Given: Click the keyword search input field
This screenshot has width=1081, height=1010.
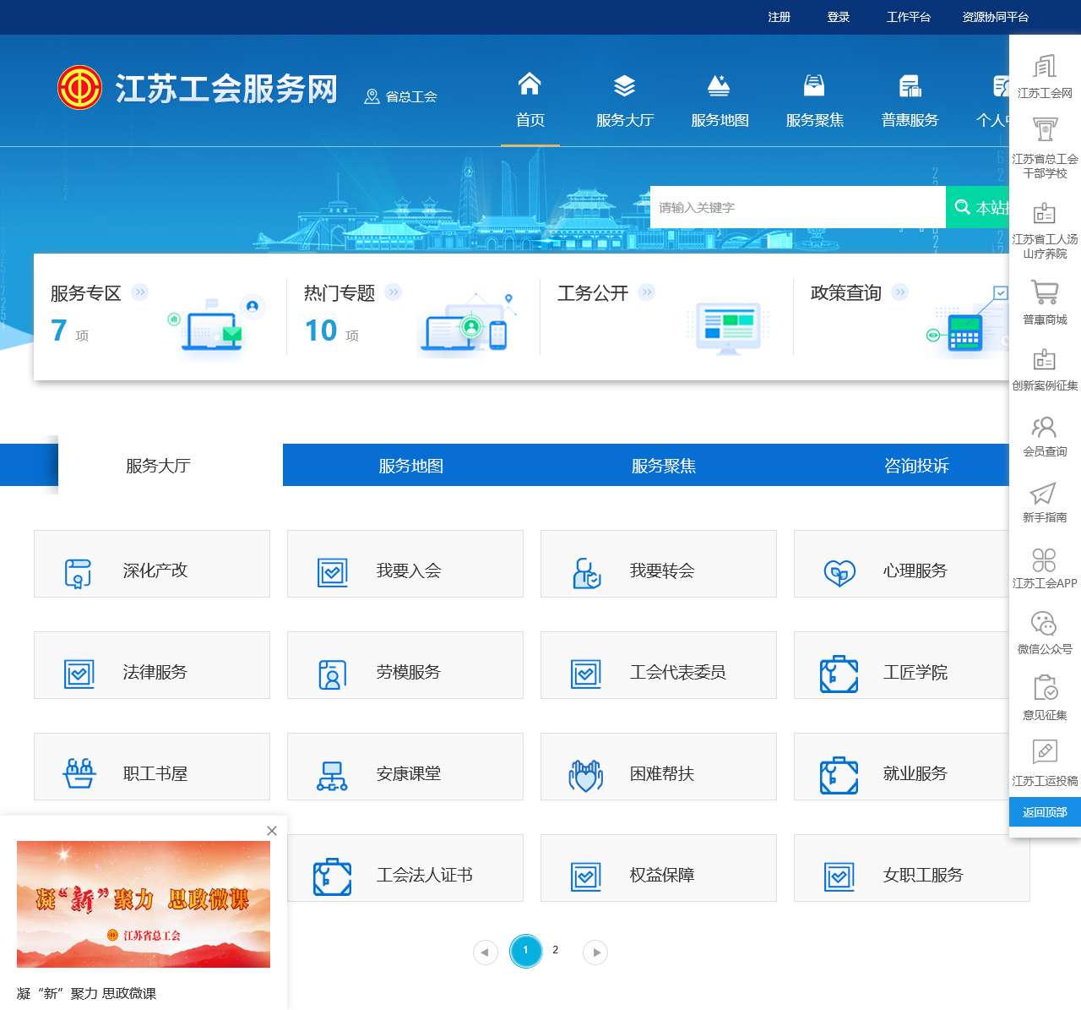Looking at the screenshot, I should point(797,207).
